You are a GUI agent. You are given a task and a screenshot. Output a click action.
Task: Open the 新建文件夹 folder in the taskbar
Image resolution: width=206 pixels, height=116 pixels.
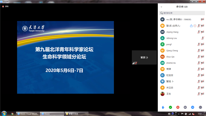76,114
